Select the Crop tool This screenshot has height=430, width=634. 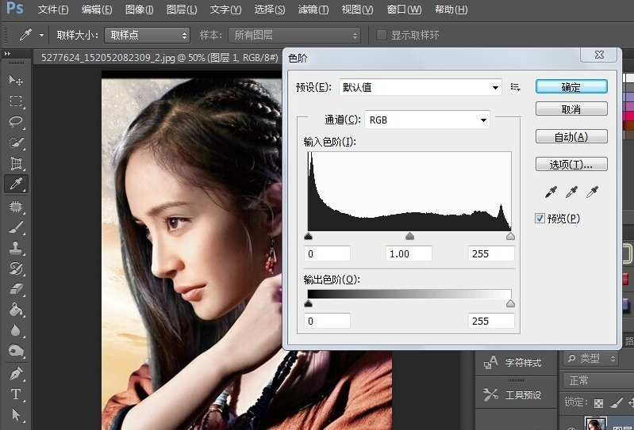coord(16,163)
